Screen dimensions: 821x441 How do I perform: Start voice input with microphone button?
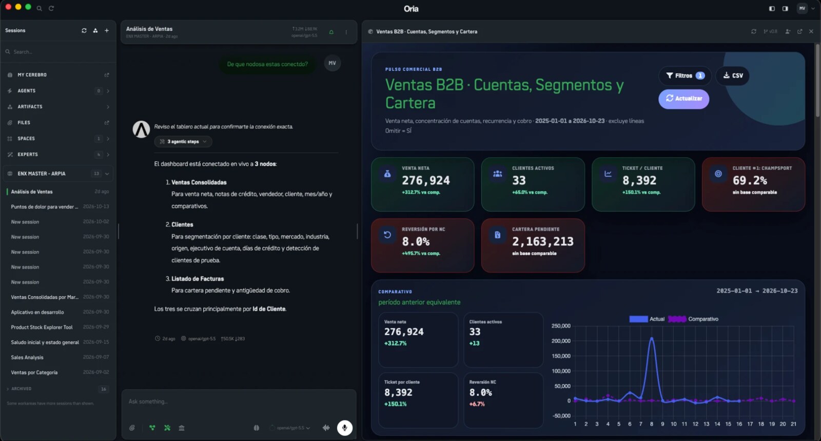click(345, 428)
